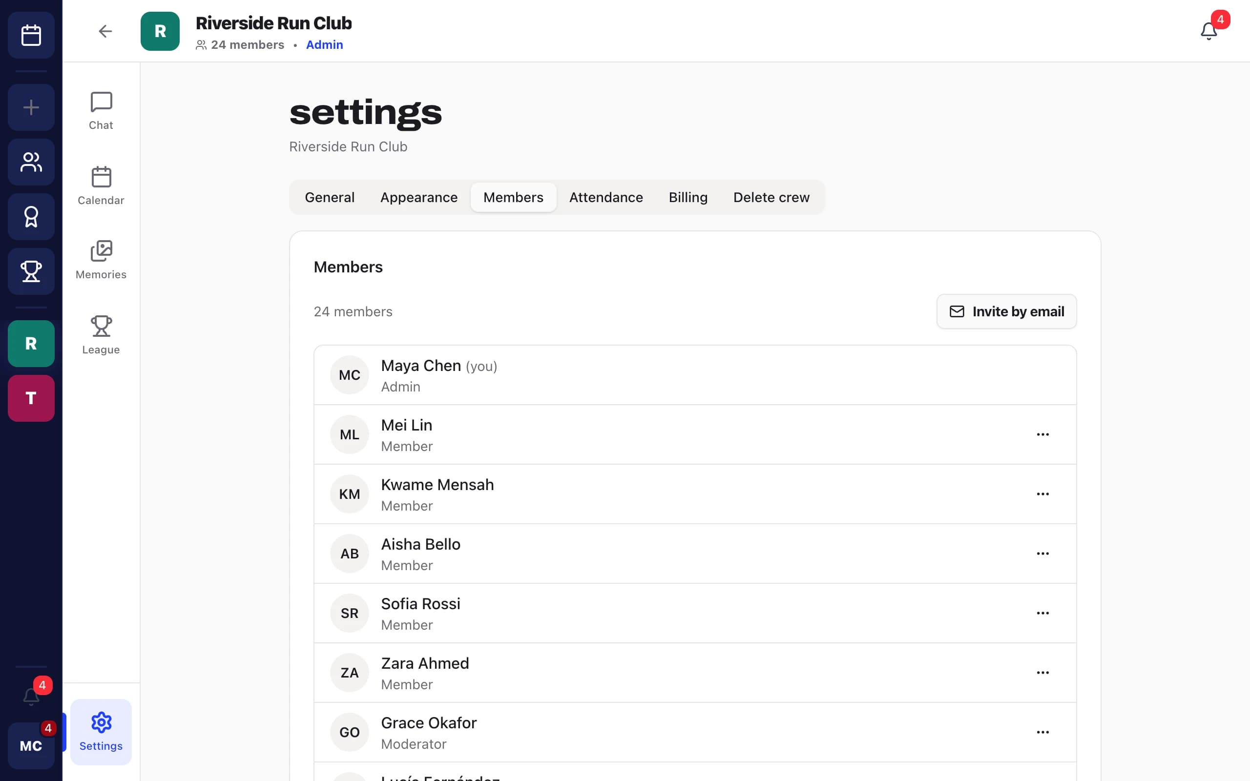Open the Billing tab
Viewport: 1250px width, 781px height.
coord(688,197)
